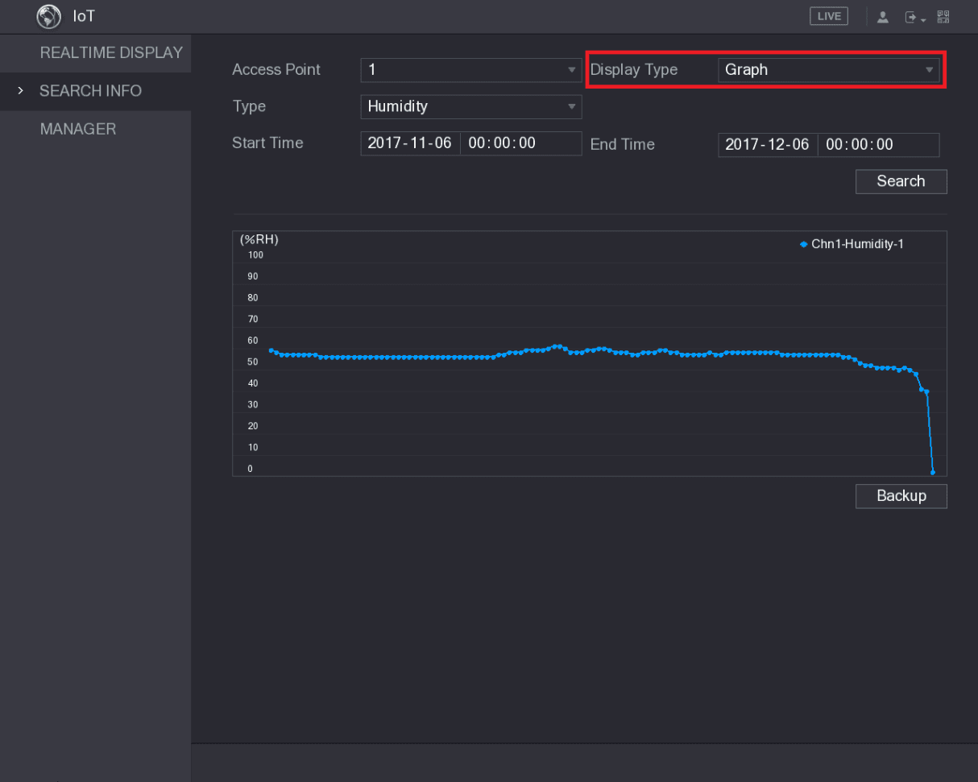Screen dimensions: 978x782
Task: Click the (%RH) axis label
Action: pyautogui.click(x=259, y=240)
